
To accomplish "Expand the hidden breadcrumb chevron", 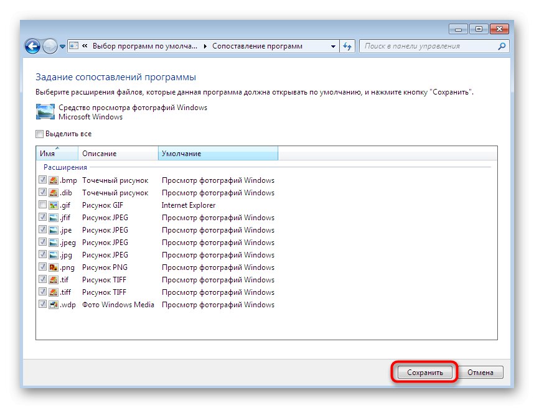I will click(85, 45).
